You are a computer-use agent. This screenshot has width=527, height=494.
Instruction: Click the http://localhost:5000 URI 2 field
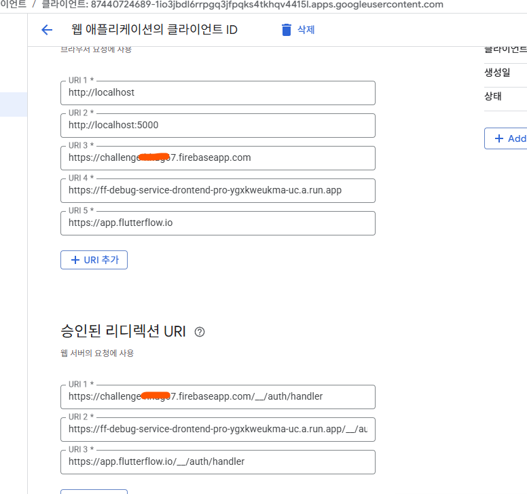point(218,126)
